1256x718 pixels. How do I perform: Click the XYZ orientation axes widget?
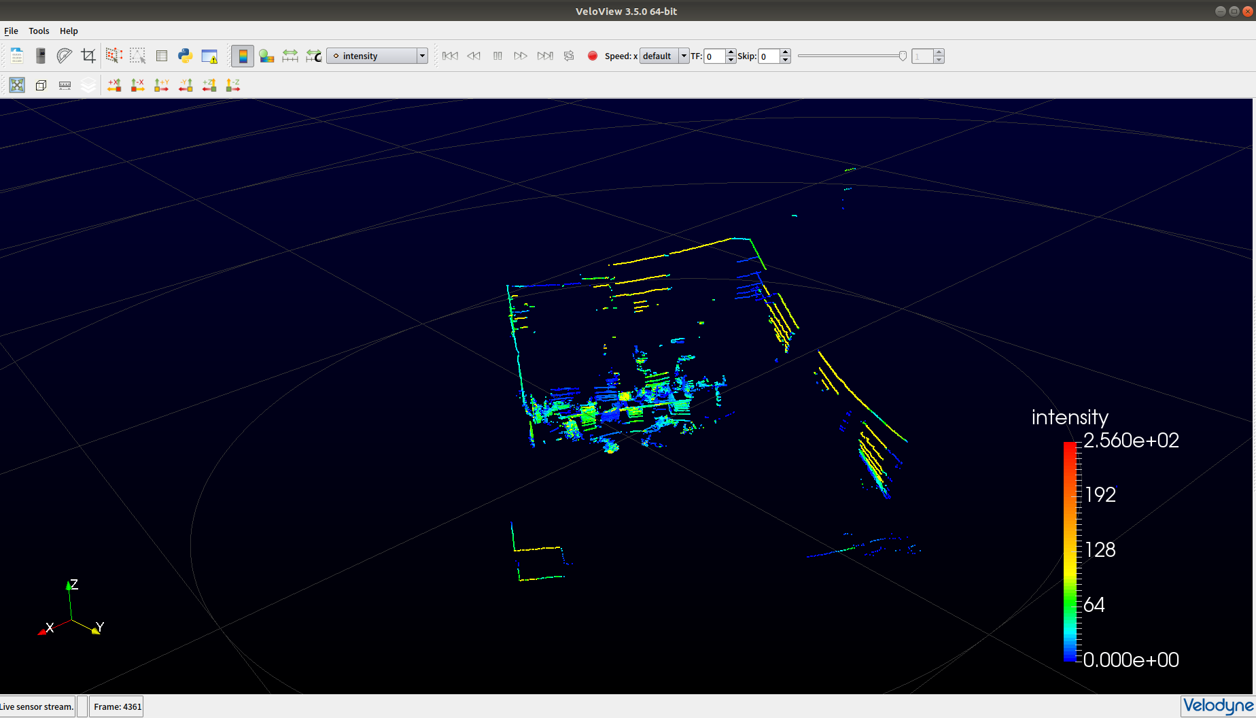pos(71,609)
